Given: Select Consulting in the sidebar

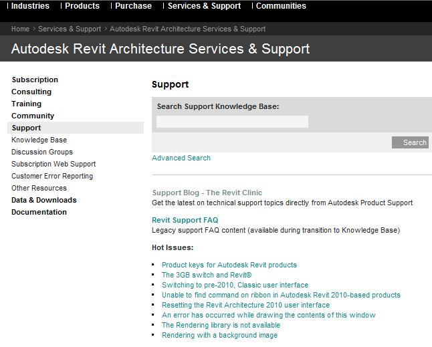Looking at the screenshot, I should click(31, 92).
